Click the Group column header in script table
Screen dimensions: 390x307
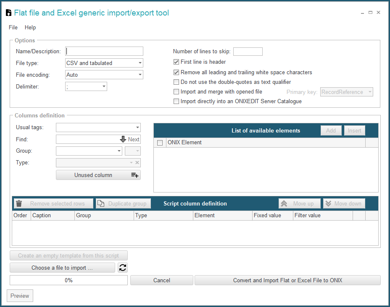point(104,216)
